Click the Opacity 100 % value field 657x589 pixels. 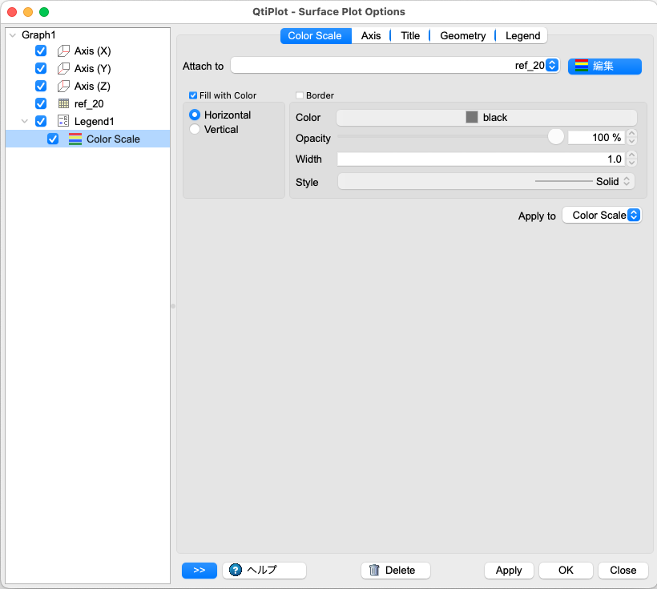coord(596,138)
